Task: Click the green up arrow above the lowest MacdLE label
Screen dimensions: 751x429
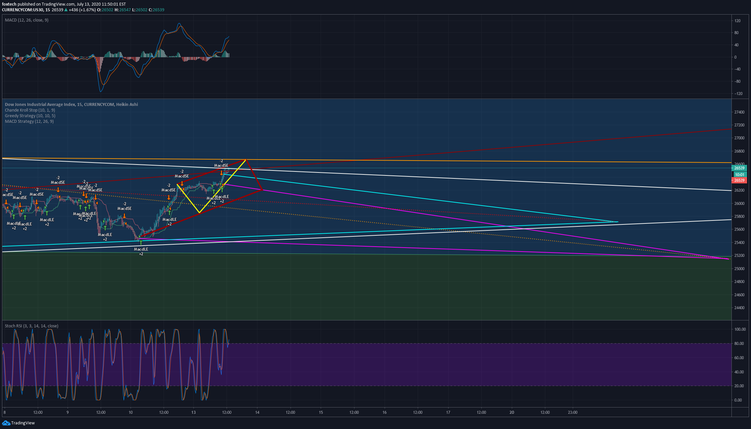Action: (x=141, y=243)
